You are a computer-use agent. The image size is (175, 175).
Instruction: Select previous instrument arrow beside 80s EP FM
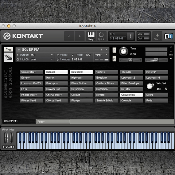(x=101, y=49)
